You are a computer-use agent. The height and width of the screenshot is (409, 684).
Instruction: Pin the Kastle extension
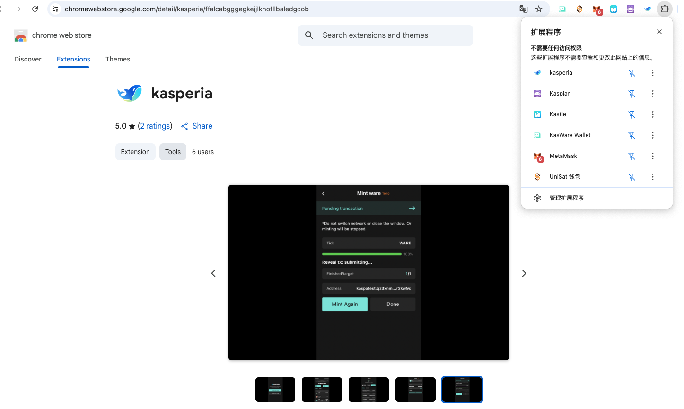[x=631, y=114]
